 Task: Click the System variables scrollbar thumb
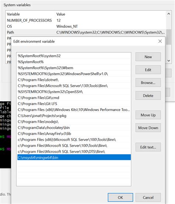pyautogui.click(x=168, y=37)
